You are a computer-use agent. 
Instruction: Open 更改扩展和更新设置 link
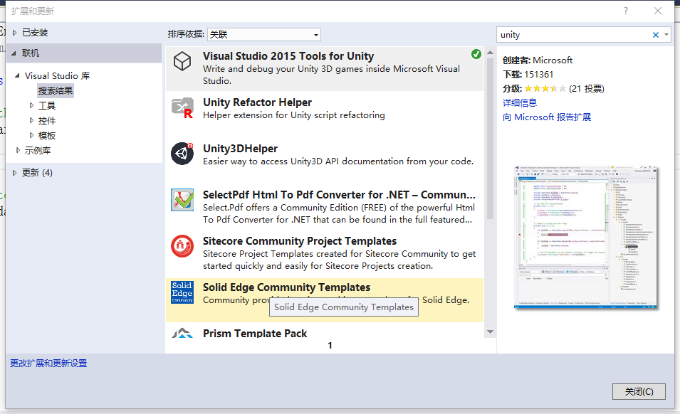[x=48, y=363]
